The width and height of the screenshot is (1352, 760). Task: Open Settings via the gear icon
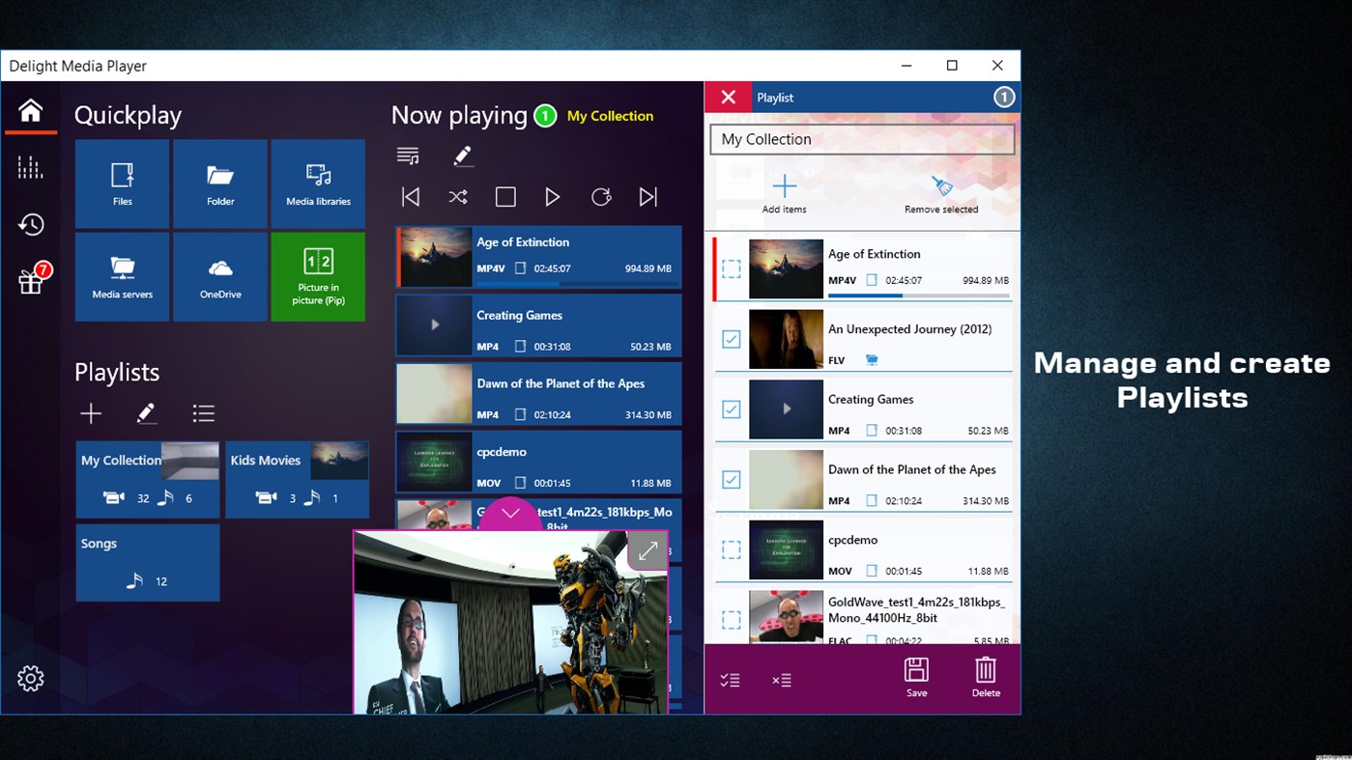tap(30, 678)
